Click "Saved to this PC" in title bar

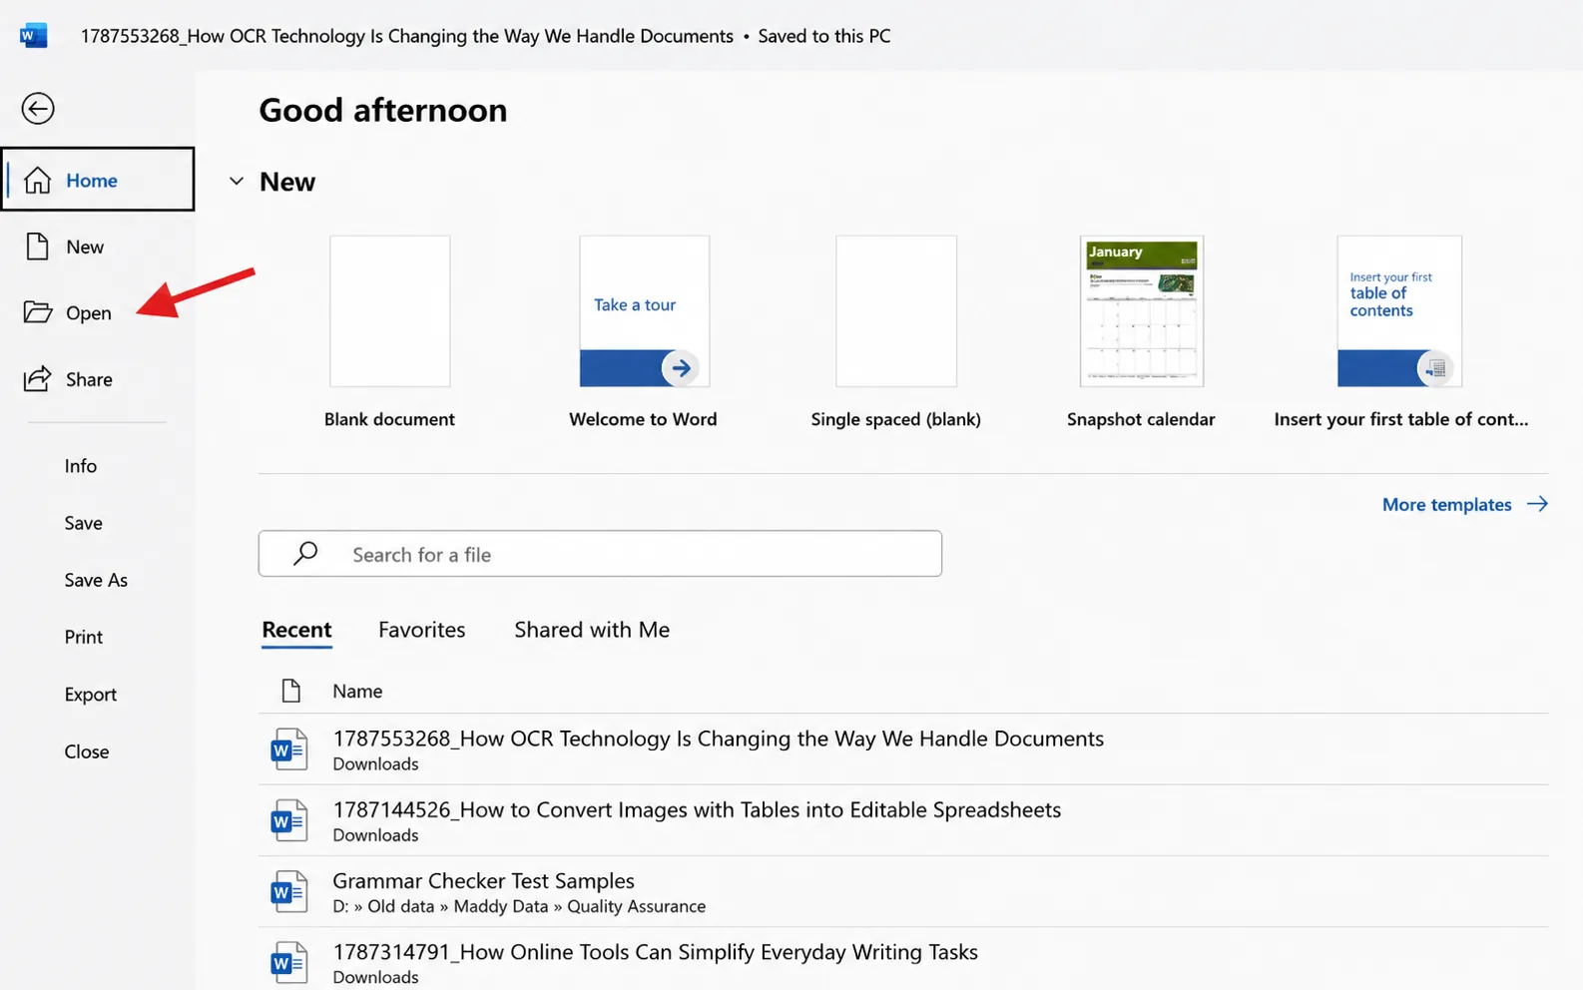(824, 36)
